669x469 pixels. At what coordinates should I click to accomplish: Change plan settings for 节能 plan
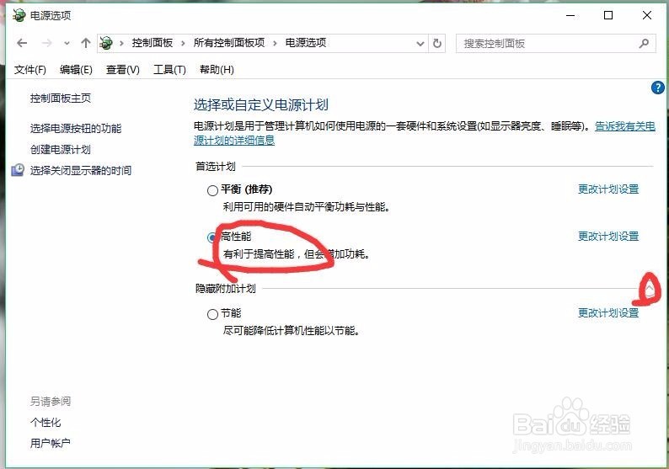click(608, 313)
